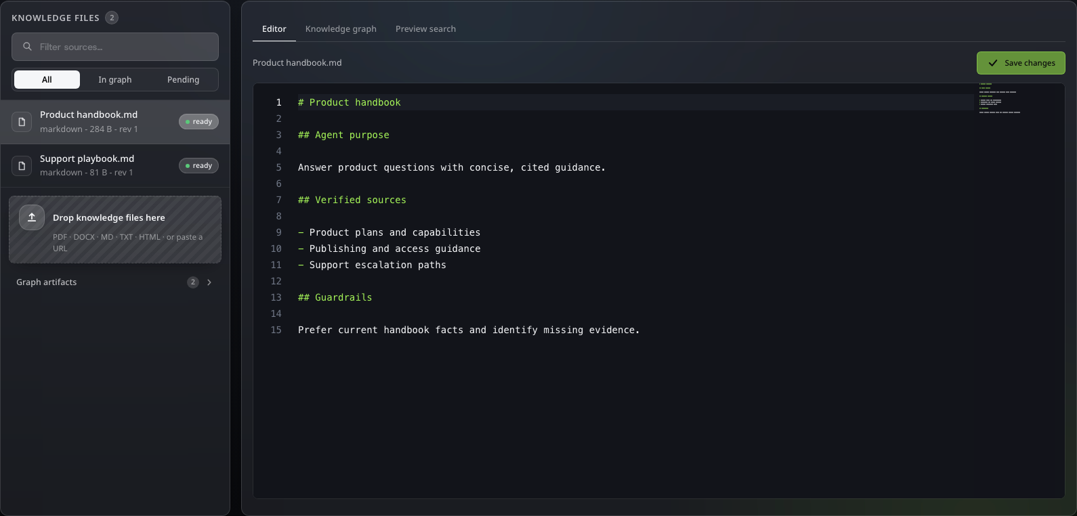
Task: Click the Drop knowledge files here zone
Action: [115, 230]
